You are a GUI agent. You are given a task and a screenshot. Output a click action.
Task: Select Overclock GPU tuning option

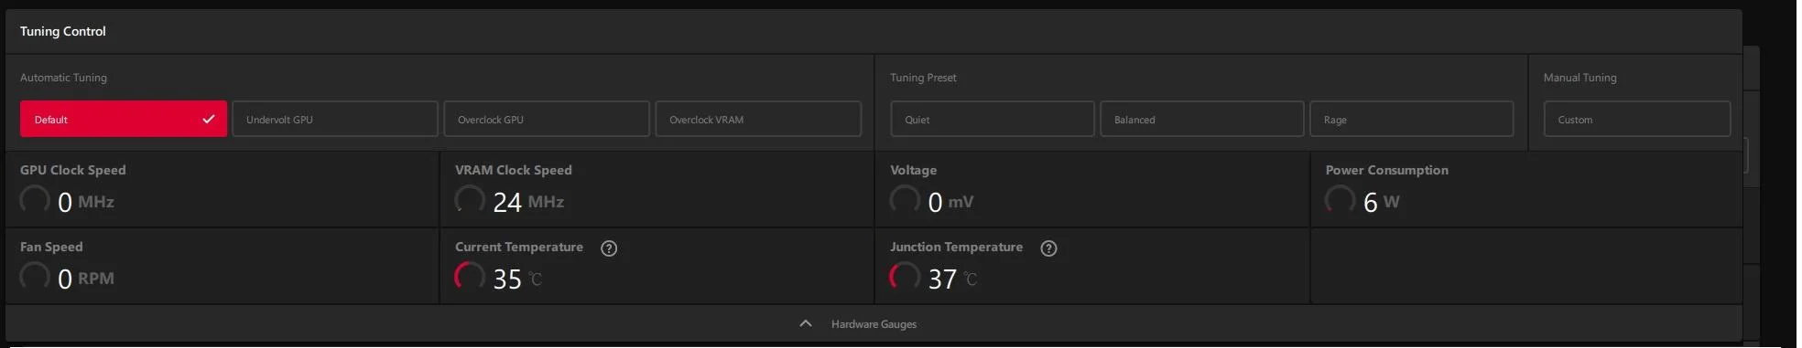pyautogui.click(x=547, y=119)
